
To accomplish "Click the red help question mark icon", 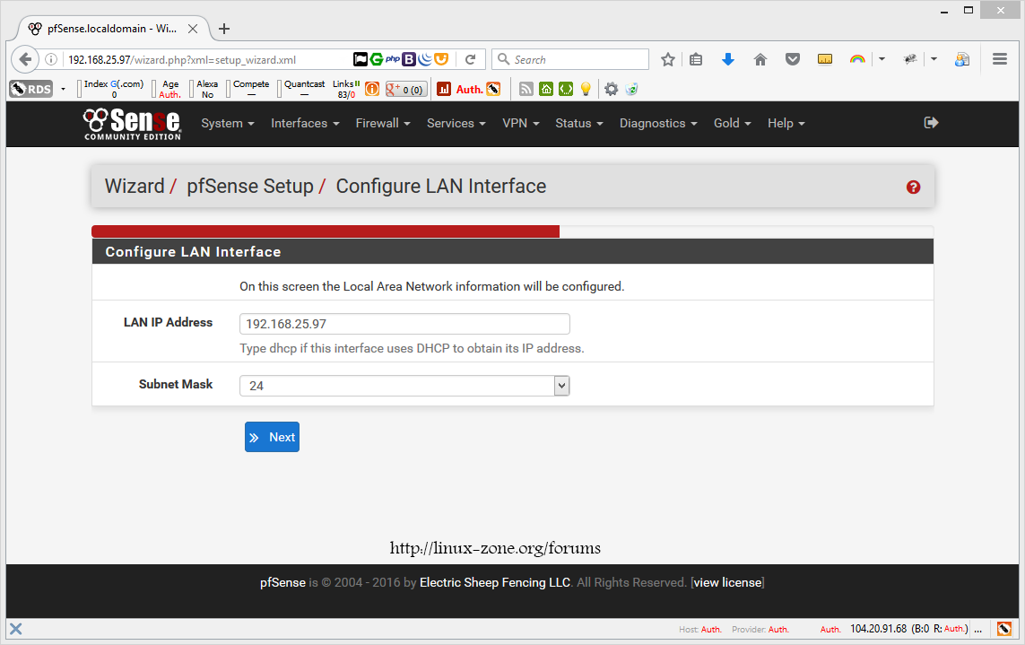I will (x=913, y=187).
